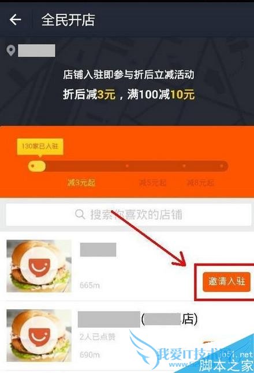This screenshot has height=373, width=254.
Task: Select the 减3元起 milestone label
Action: [x=81, y=182]
